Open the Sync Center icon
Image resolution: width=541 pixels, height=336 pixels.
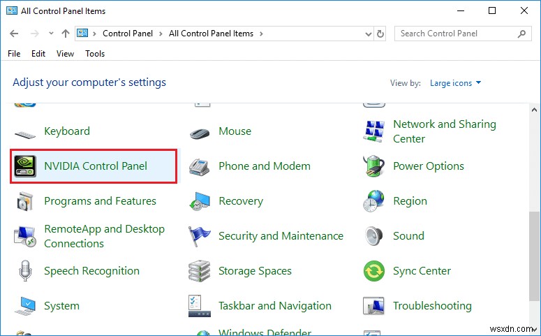click(x=374, y=271)
